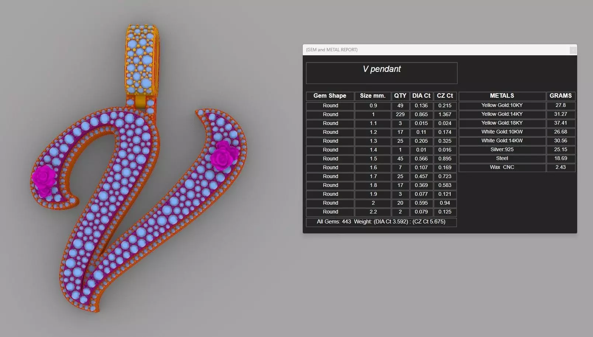593x337 pixels.
Task: Click the '1.6' size cell
Action: pyautogui.click(x=373, y=168)
